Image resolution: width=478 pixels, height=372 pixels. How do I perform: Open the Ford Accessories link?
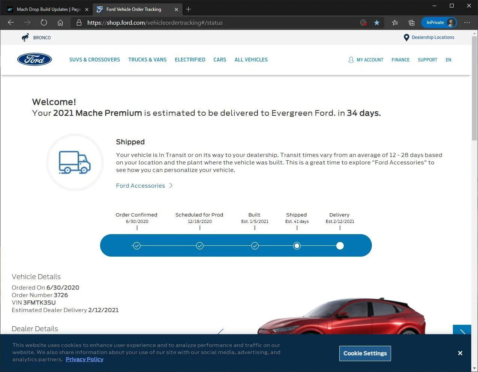(x=141, y=186)
